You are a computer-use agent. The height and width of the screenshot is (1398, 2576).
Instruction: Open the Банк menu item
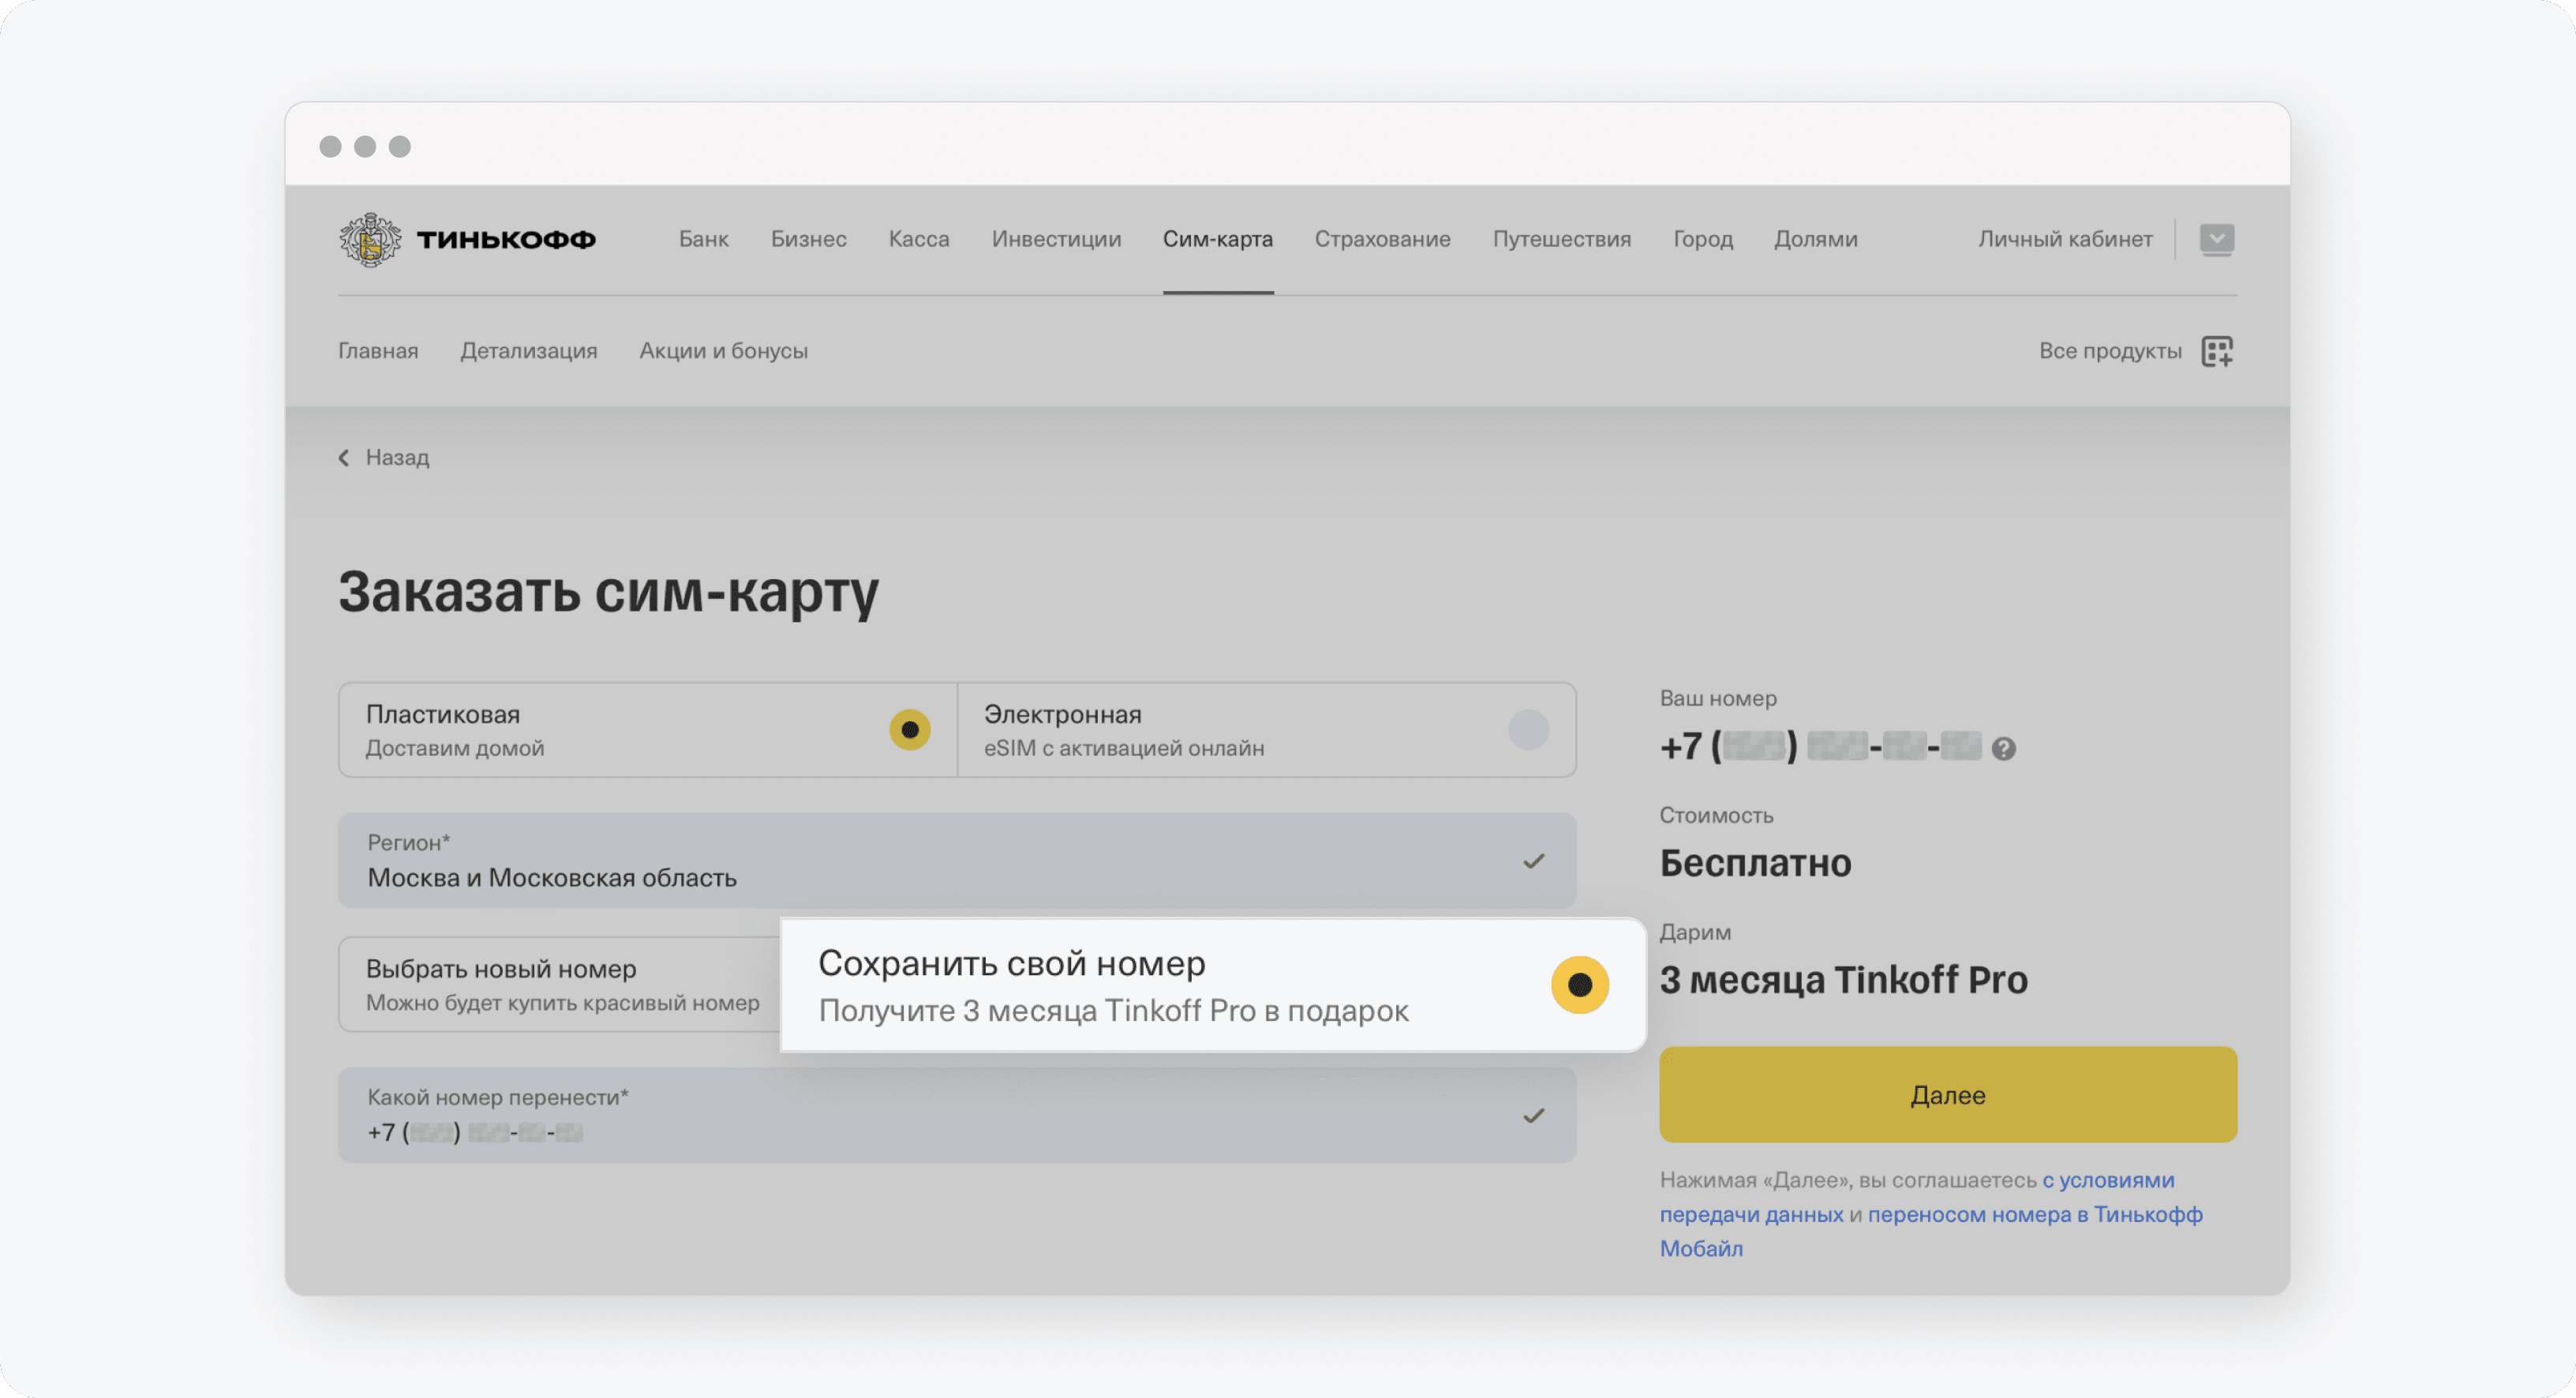[x=704, y=239]
